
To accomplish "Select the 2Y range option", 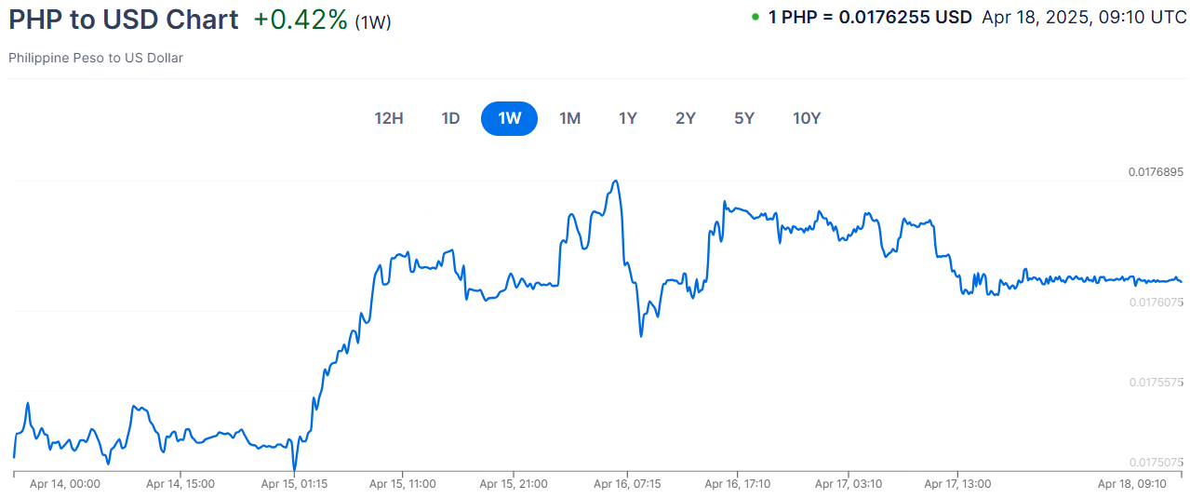I will (686, 118).
